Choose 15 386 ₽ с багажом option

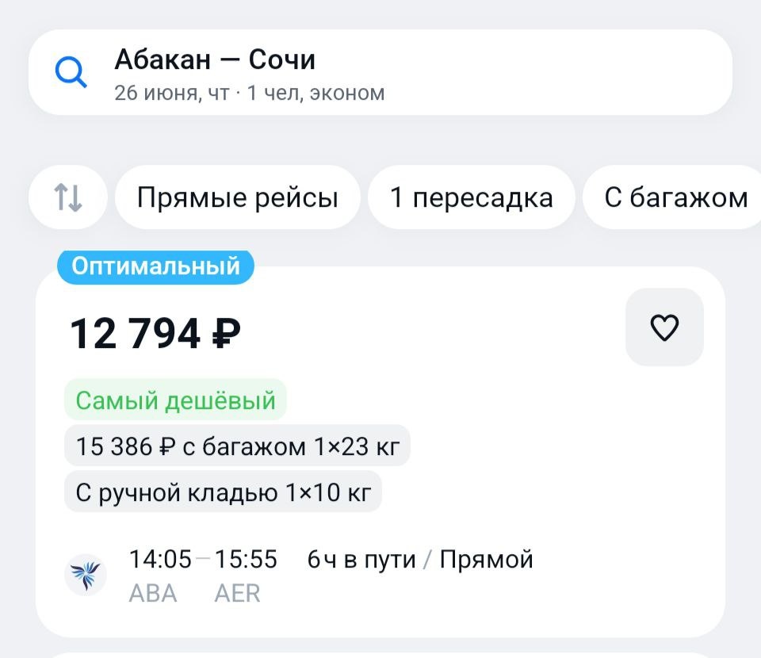click(237, 446)
